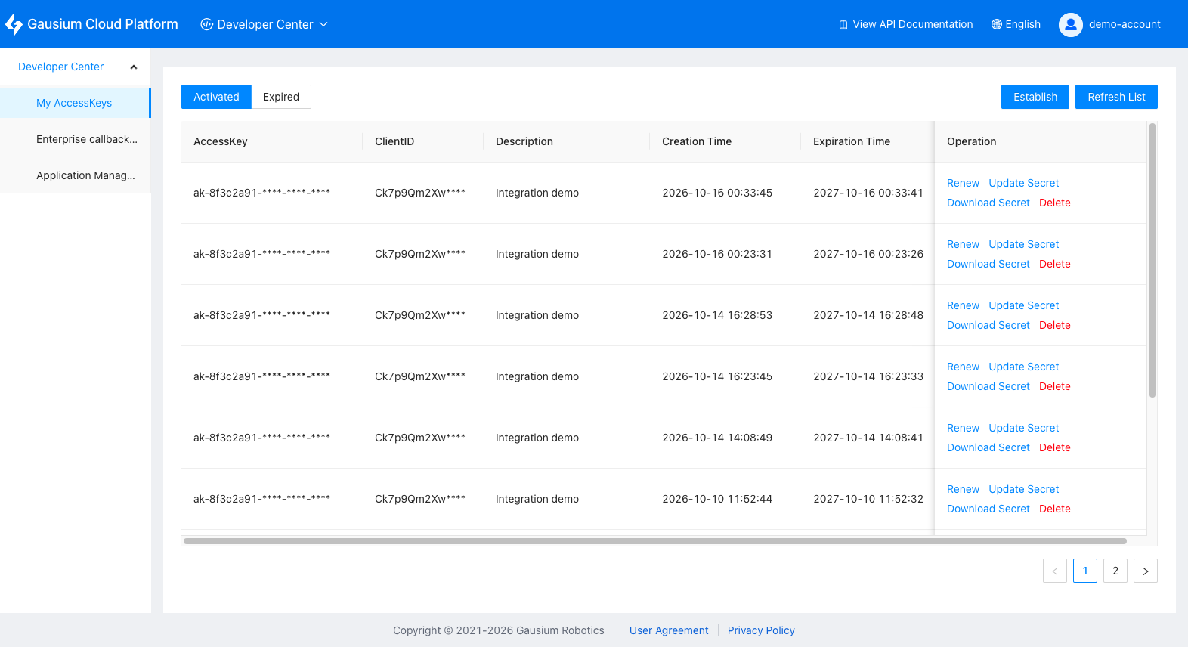Update Secret for key created 2026-10-10 11:52:44
This screenshot has height=647, width=1188.
click(1024, 489)
